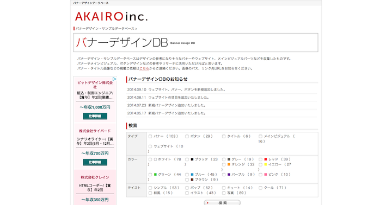The image size is (392, 205).
Task: Click the 検索 search submit button
Action: coord(222,203)
